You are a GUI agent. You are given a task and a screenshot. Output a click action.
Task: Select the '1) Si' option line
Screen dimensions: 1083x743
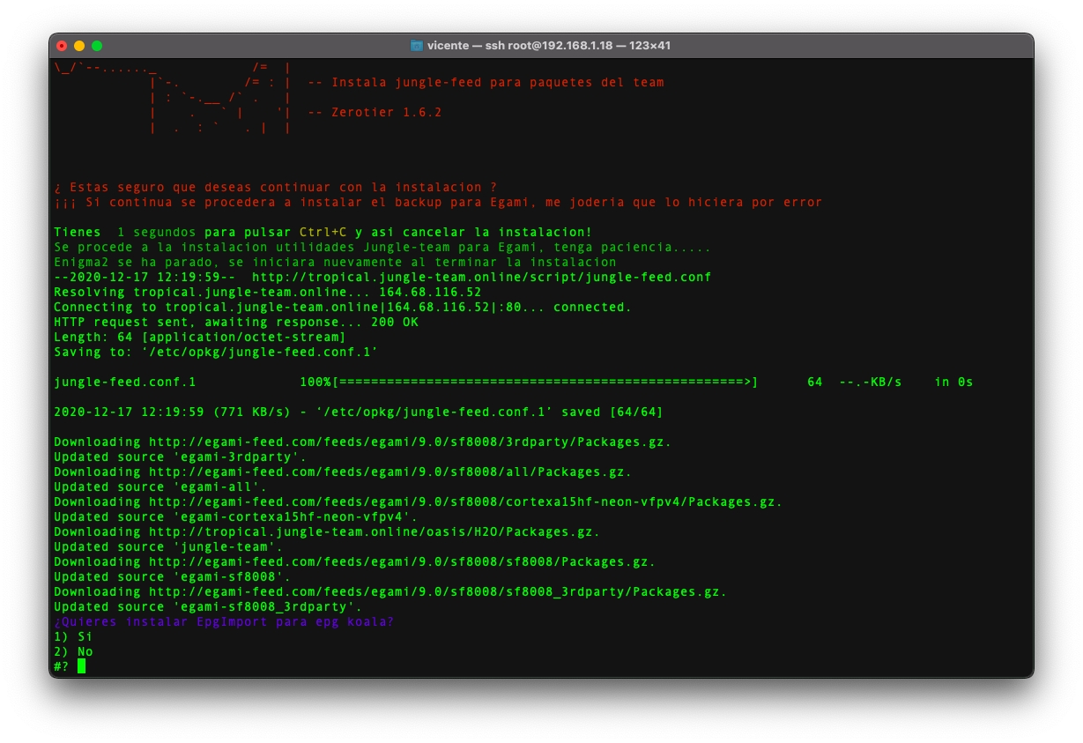(x=73, y=637)
